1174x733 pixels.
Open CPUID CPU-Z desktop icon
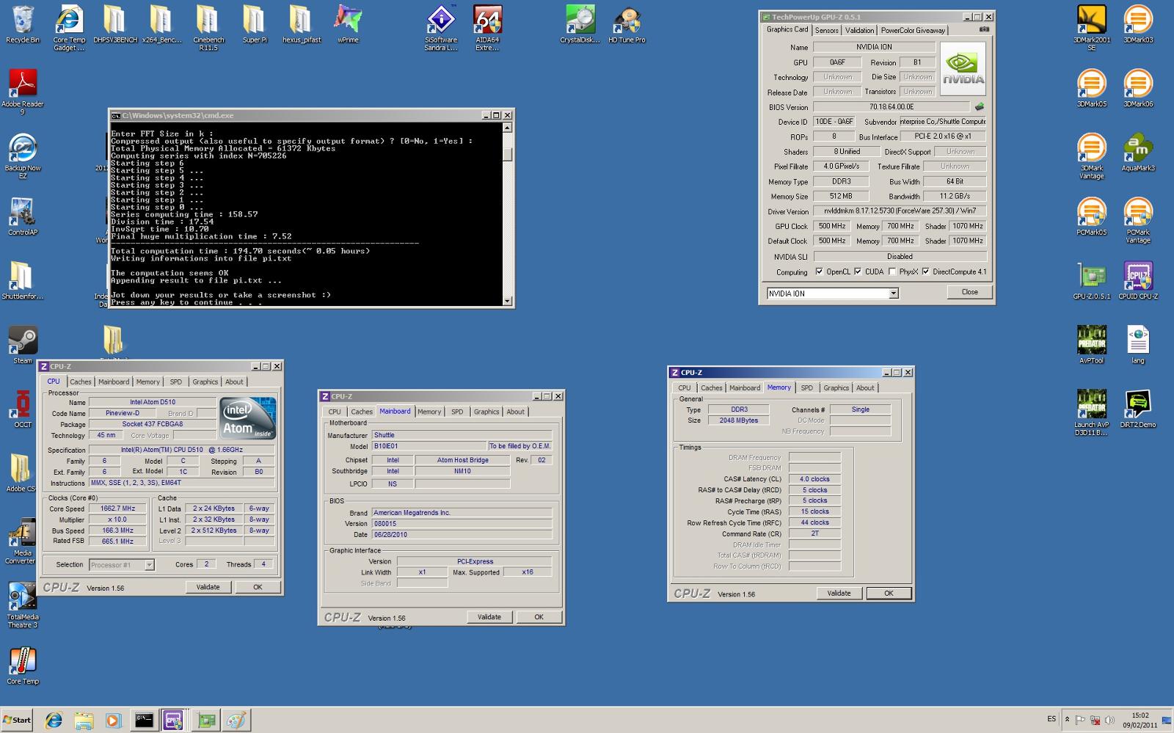tap(1138, 281)
